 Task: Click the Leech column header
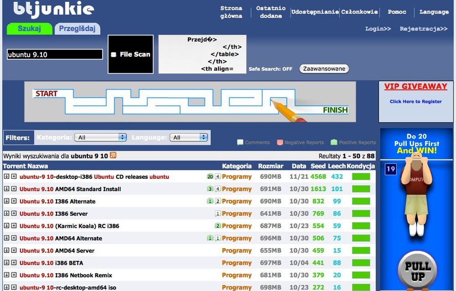(x=337, y=166)
